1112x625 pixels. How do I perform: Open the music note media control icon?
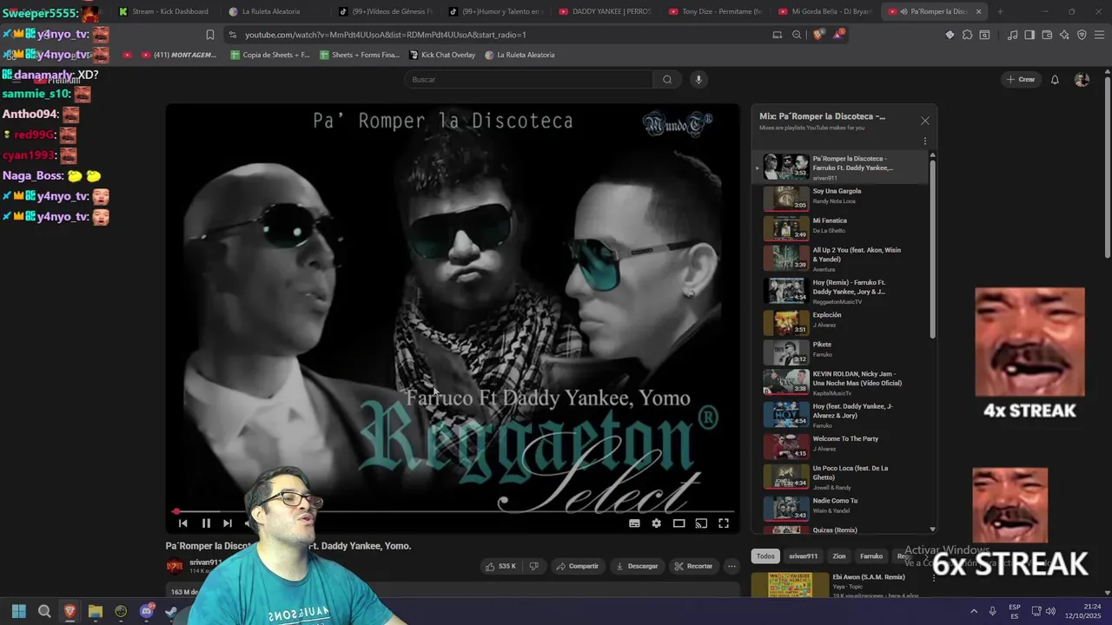pyautogui.click(x=1012, y=35)
